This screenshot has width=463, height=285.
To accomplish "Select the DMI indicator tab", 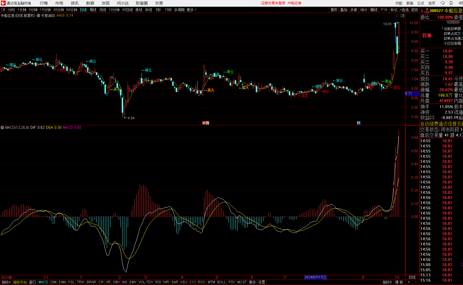I will tap(53, 282).
